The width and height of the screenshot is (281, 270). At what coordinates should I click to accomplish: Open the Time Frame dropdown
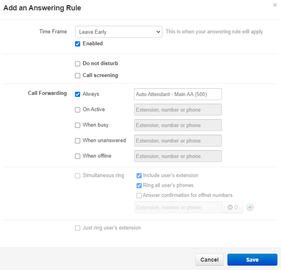(118, 32)
